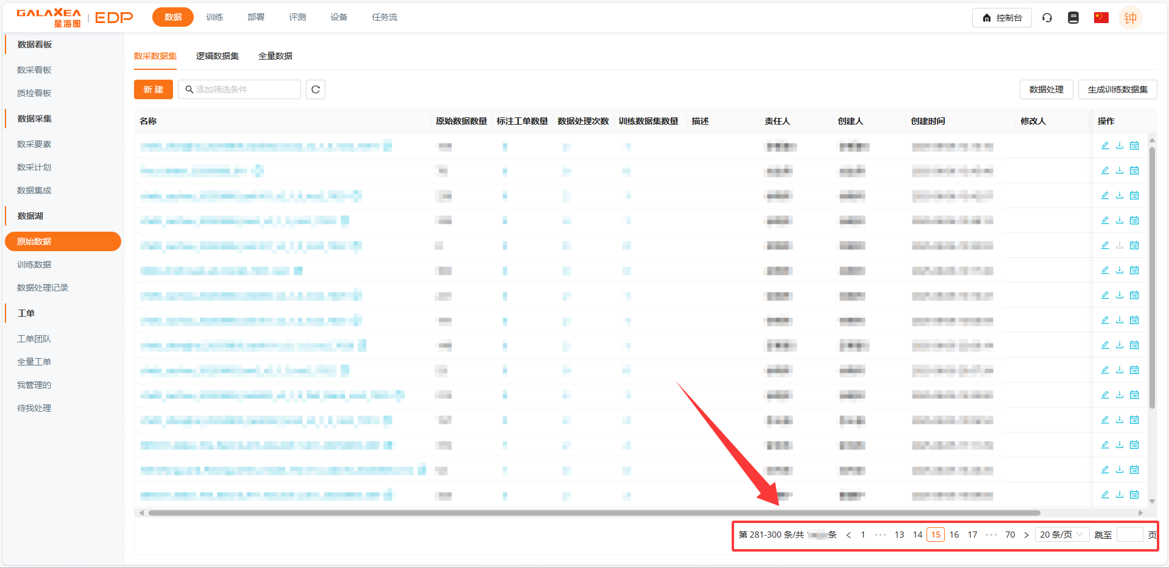This screenshot has height=568, width=1169.
Task: Switch to the 逻辑数据集 tab
Action: [x=217, y=56]
